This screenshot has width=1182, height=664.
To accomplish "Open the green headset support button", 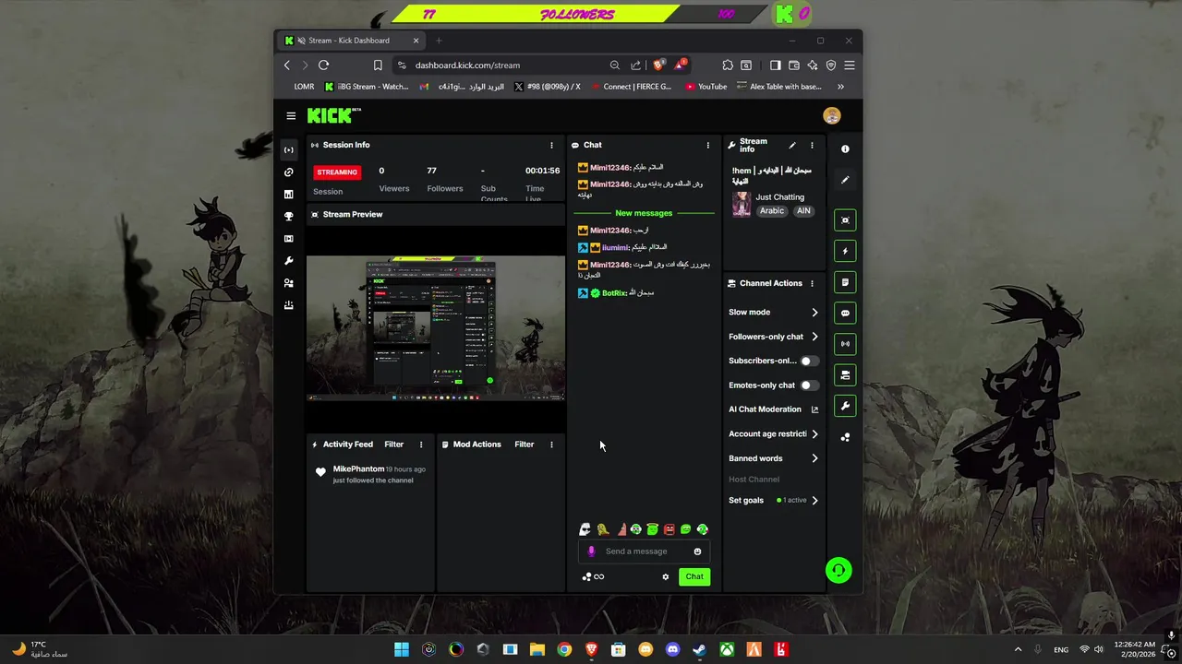I will [838, 570].
